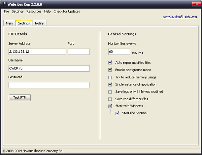The height and width of the screenshot is (155, 202).
Task: Click Check for Updates menu item
Action: click(67, 11)
